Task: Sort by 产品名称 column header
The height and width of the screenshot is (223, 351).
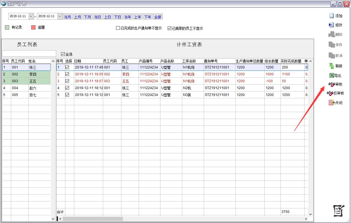Action: 167,61
